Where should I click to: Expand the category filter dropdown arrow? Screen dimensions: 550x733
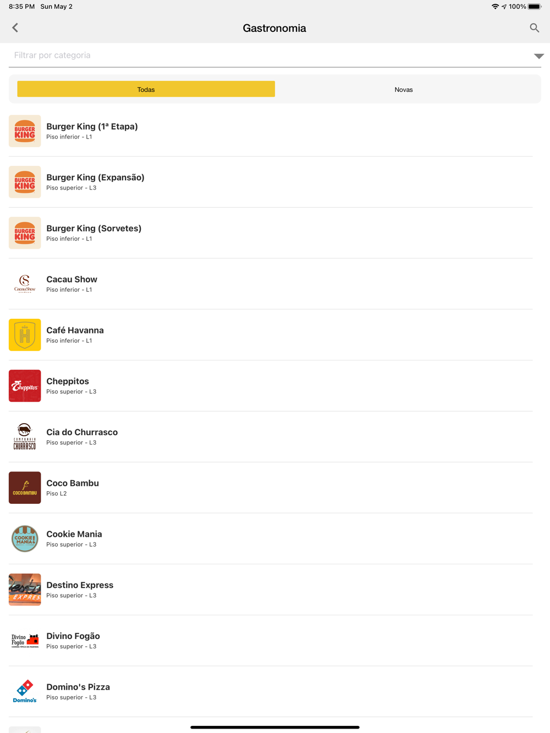(538, 56)
